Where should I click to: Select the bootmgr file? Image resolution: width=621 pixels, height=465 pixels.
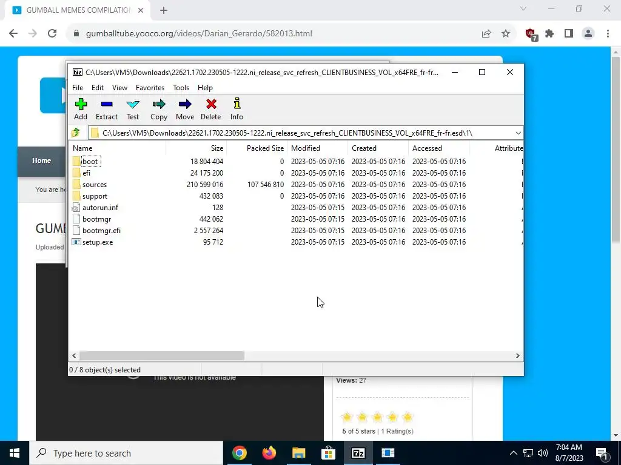point(96,219)
